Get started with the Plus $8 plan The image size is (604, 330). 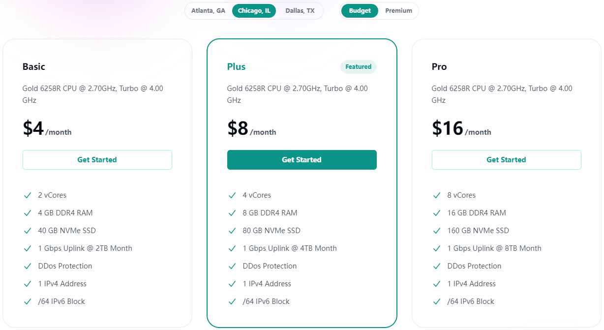point(302,160)
